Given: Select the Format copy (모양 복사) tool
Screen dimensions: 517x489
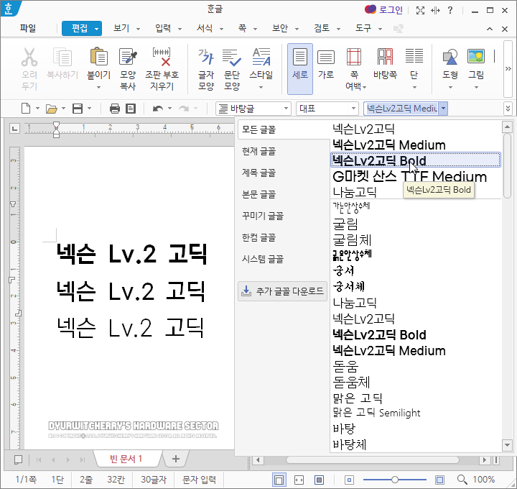Looking at the screenshot, I should tap(128, 57).
